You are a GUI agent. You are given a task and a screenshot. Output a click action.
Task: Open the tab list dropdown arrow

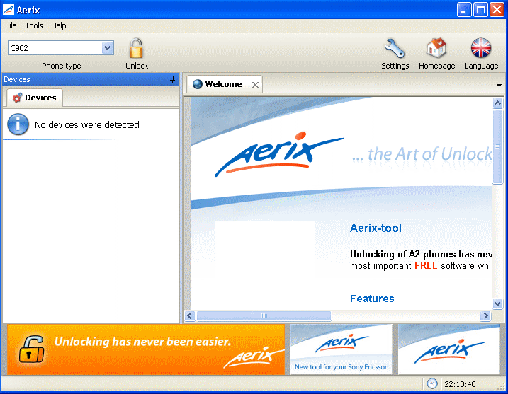pyautogui.click(x=499, y=85)
